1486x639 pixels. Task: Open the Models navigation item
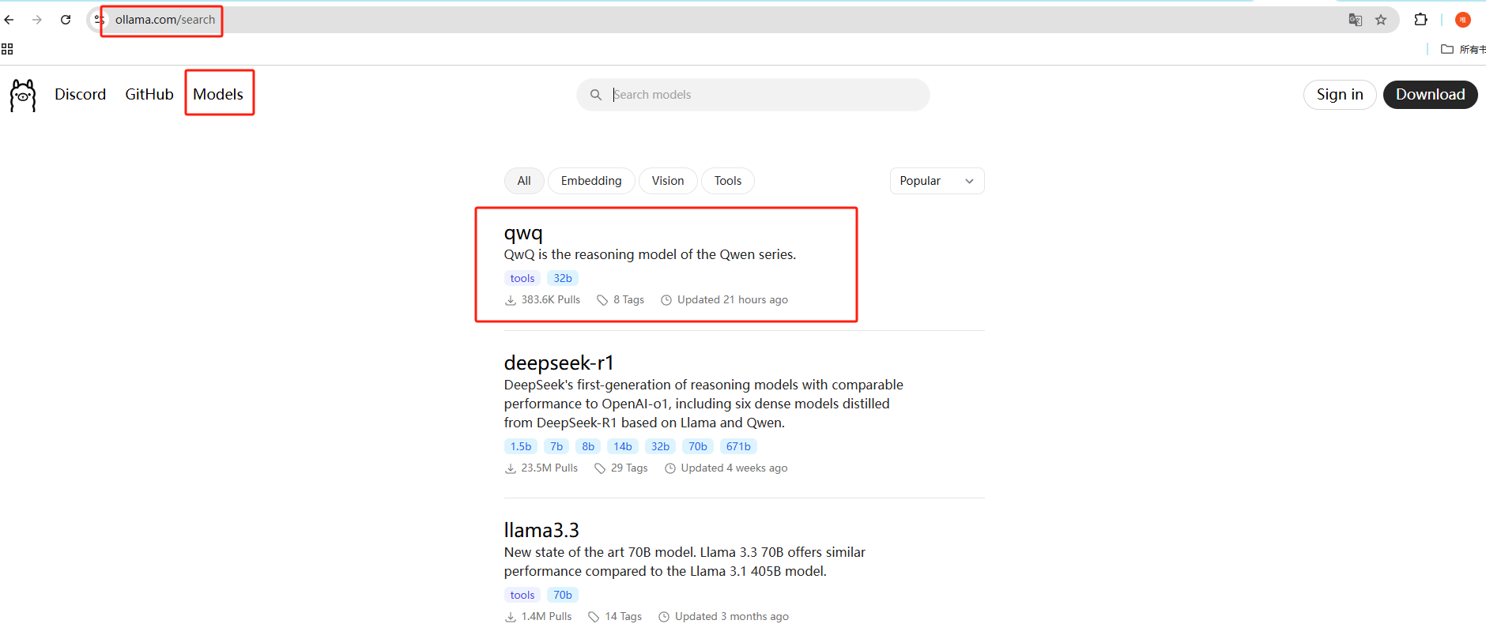point(218,94)
